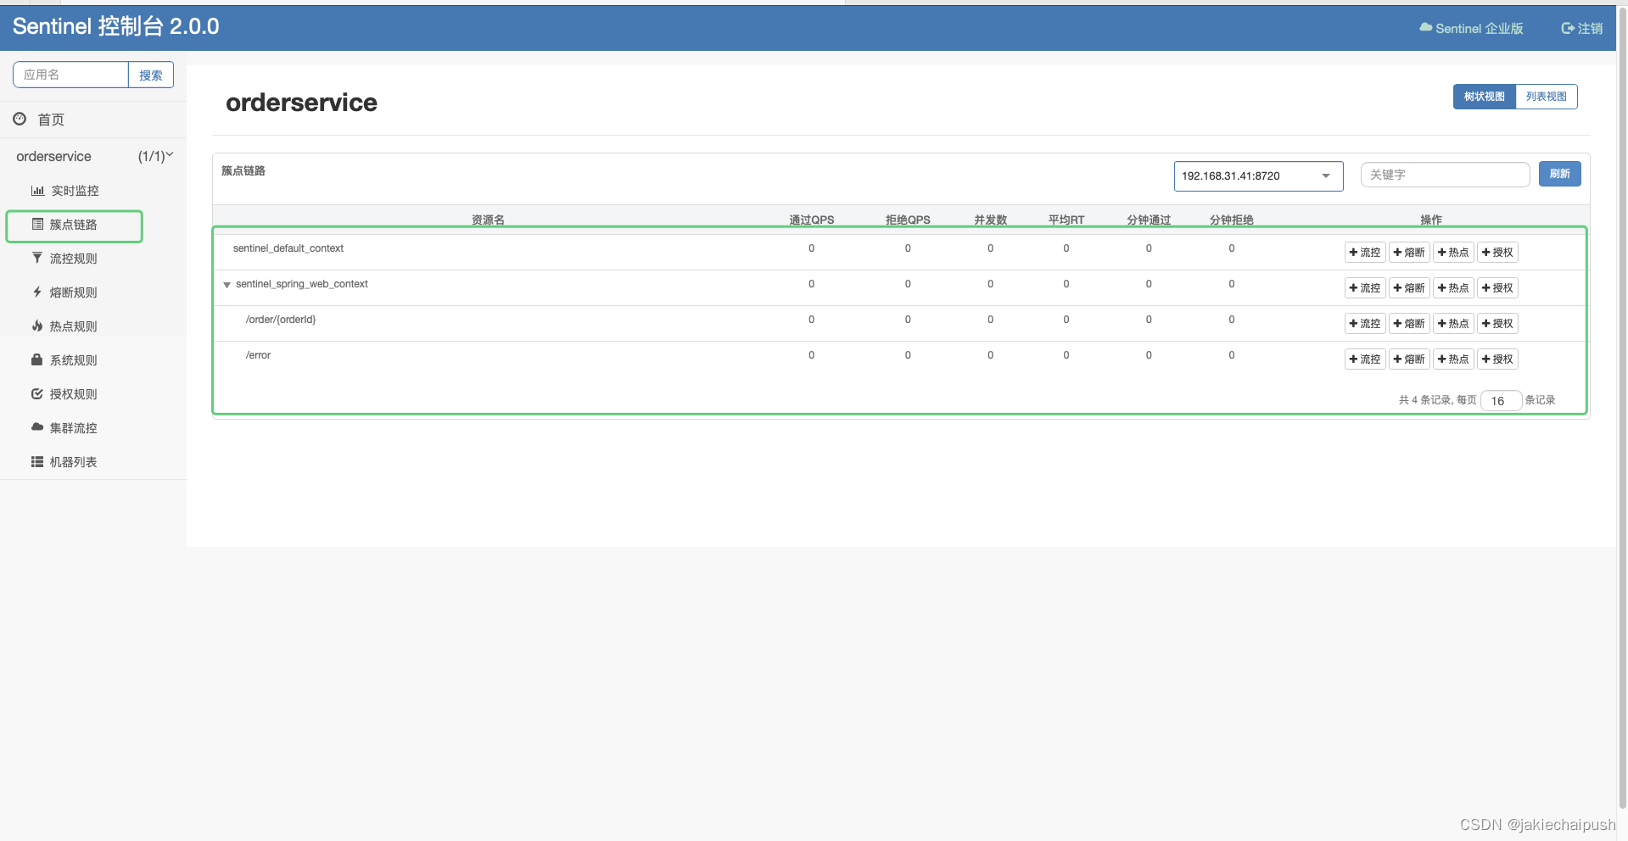Add 流控 rule for sentinel_default_context
The height and width of the screenshot is (841, 1628).
[x=1365, y=253]
